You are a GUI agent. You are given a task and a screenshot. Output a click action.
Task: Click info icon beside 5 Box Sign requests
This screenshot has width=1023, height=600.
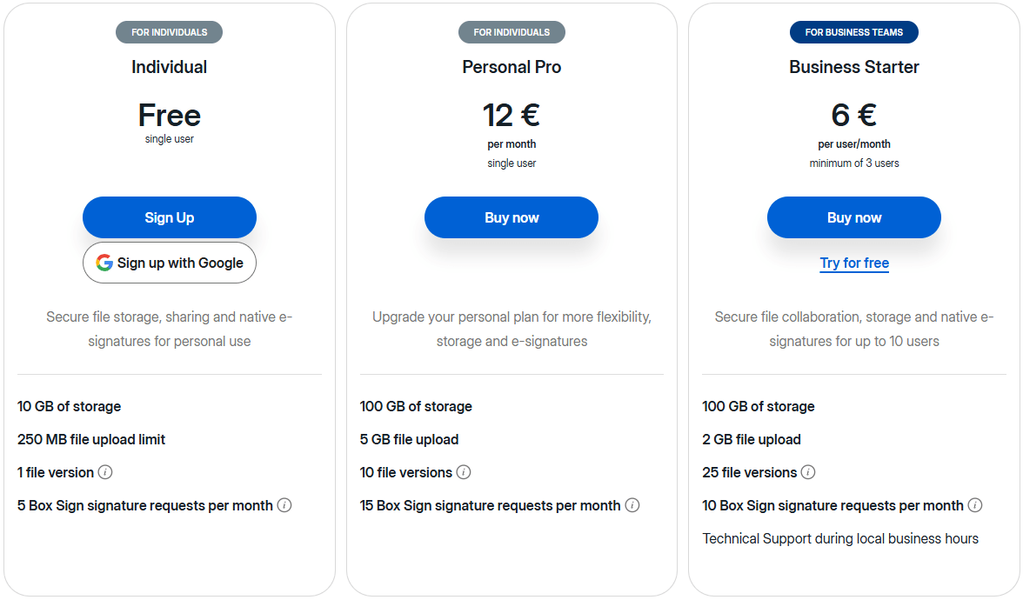[284, 505]
